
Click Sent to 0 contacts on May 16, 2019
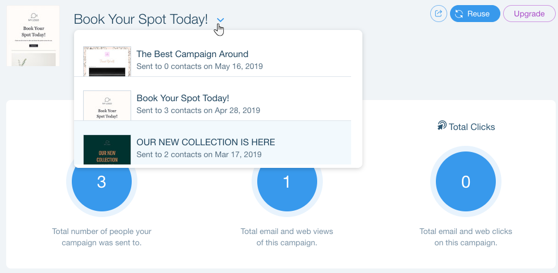[x=200, y=66]
